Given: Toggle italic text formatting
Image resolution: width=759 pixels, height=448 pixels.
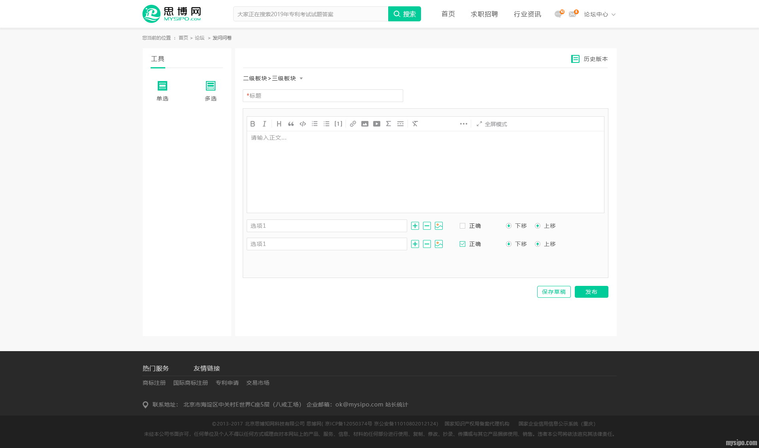Looking at the screenshot, I should tap(264, 124).
